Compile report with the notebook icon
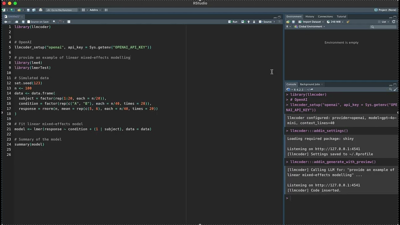 [x=69, y=22]
